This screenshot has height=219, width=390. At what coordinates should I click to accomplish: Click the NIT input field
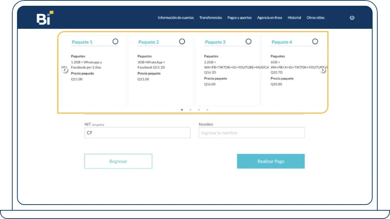(x=137, y=133)
